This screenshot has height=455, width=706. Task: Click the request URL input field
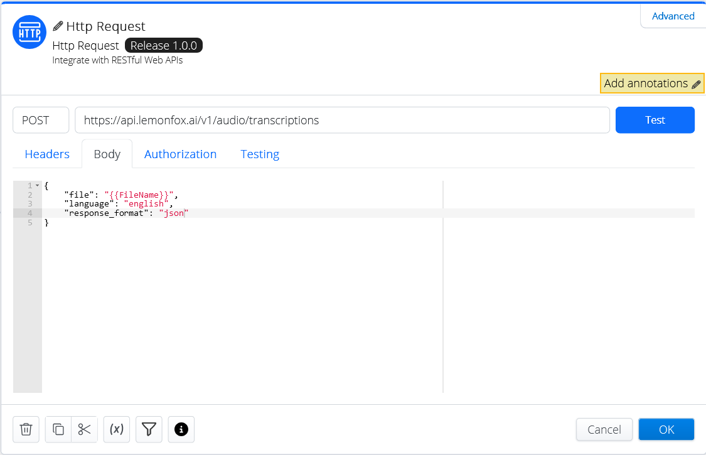(342, 120)
